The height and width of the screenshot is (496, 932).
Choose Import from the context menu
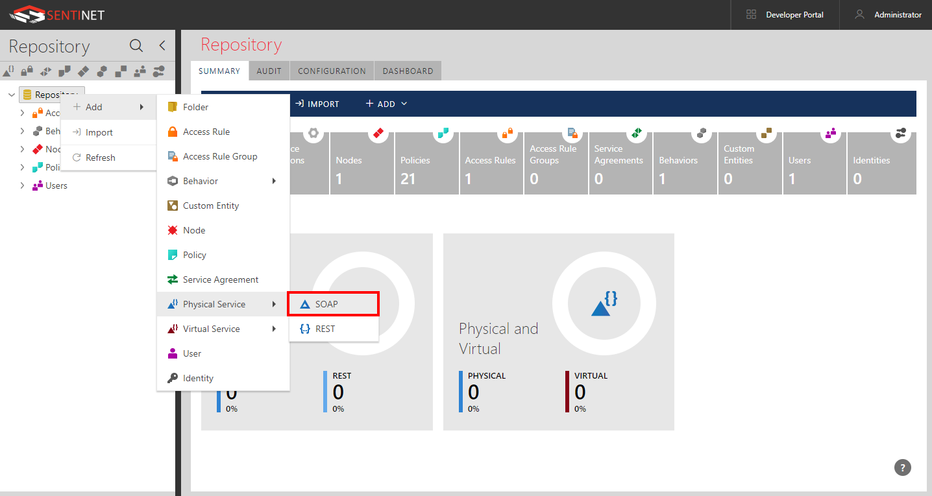click(x=108, y=132)
